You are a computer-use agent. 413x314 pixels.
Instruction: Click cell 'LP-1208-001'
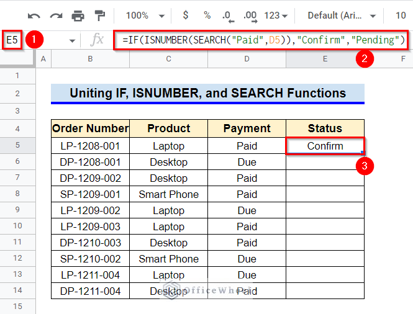click(90, 146)
